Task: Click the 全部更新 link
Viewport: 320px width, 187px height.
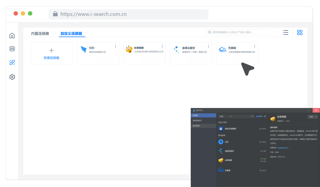Action: [x=259, y=116]
